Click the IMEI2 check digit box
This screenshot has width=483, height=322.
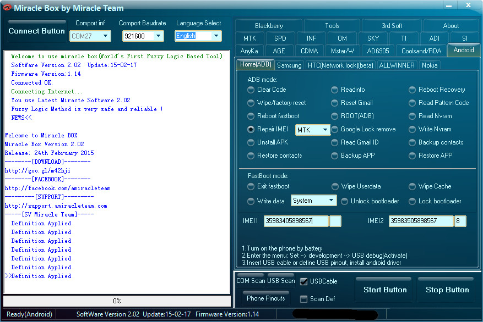[x=460, y=221]
